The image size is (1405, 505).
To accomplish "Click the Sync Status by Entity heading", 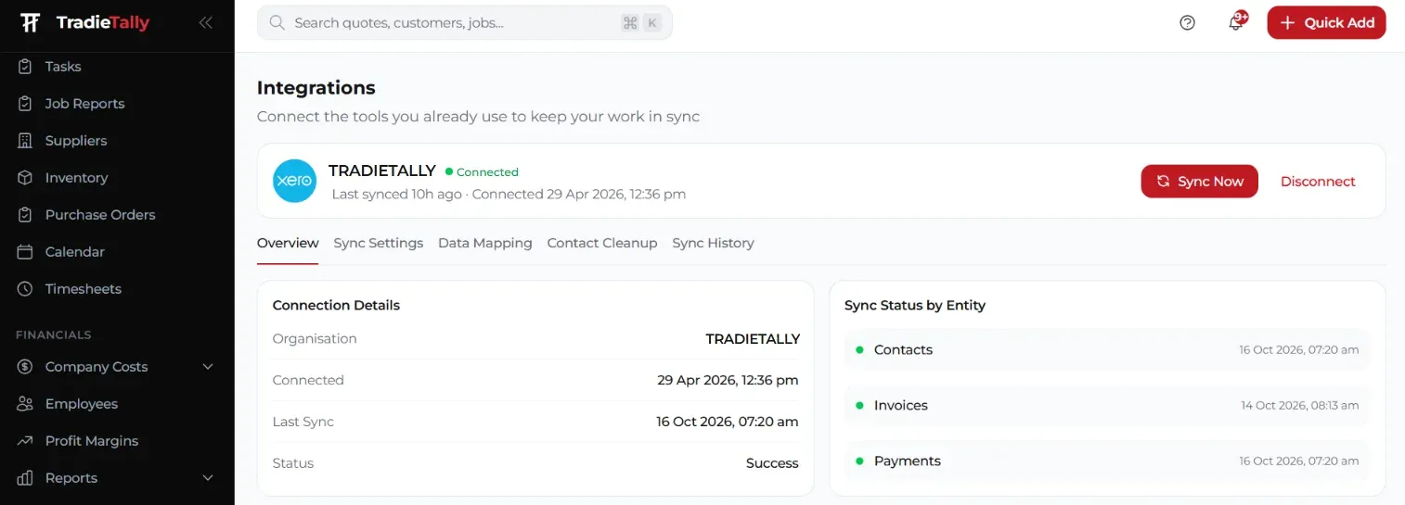I will click(915, 305).
